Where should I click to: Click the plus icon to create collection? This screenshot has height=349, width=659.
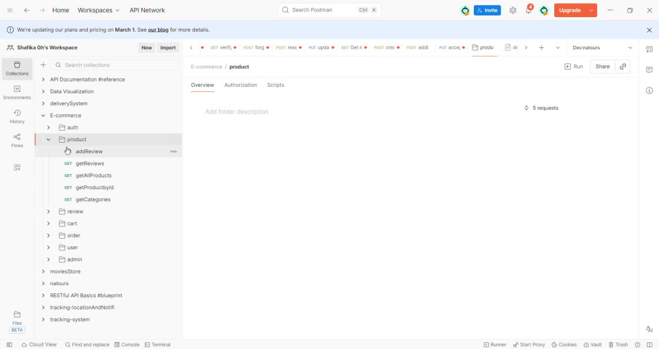point(43,65)
